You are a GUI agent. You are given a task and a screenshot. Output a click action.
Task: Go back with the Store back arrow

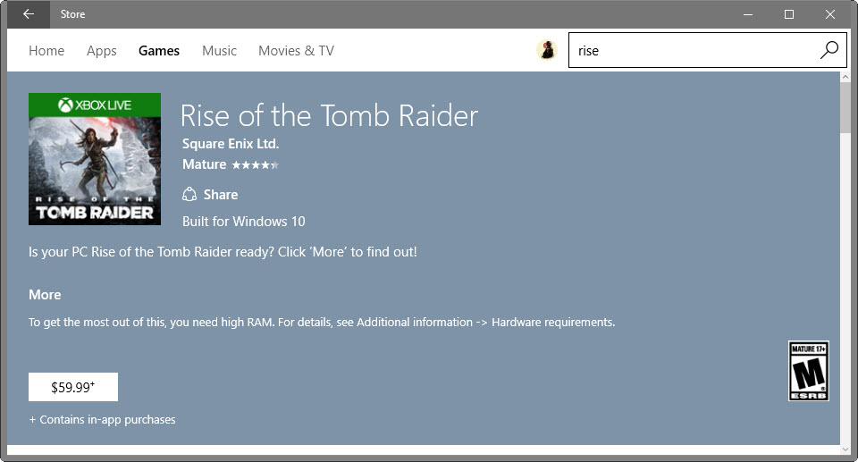pyautogui.click(x=29, y=14)
